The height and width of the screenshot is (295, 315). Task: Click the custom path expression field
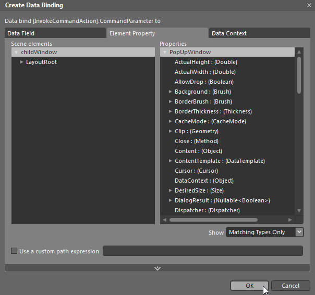(203, 251)
